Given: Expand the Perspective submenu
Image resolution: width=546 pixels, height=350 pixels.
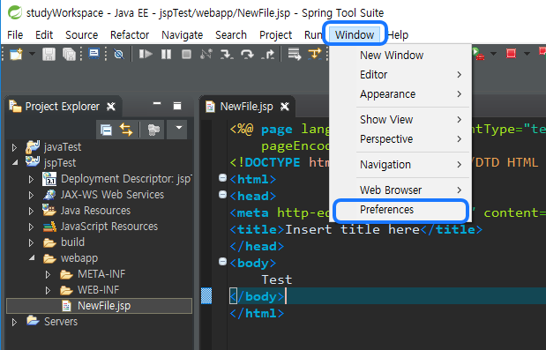Looking at the screenshot, I should point(400,138).
